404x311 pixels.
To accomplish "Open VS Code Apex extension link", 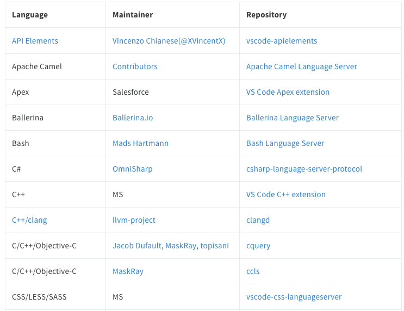I will click(288, 92).
